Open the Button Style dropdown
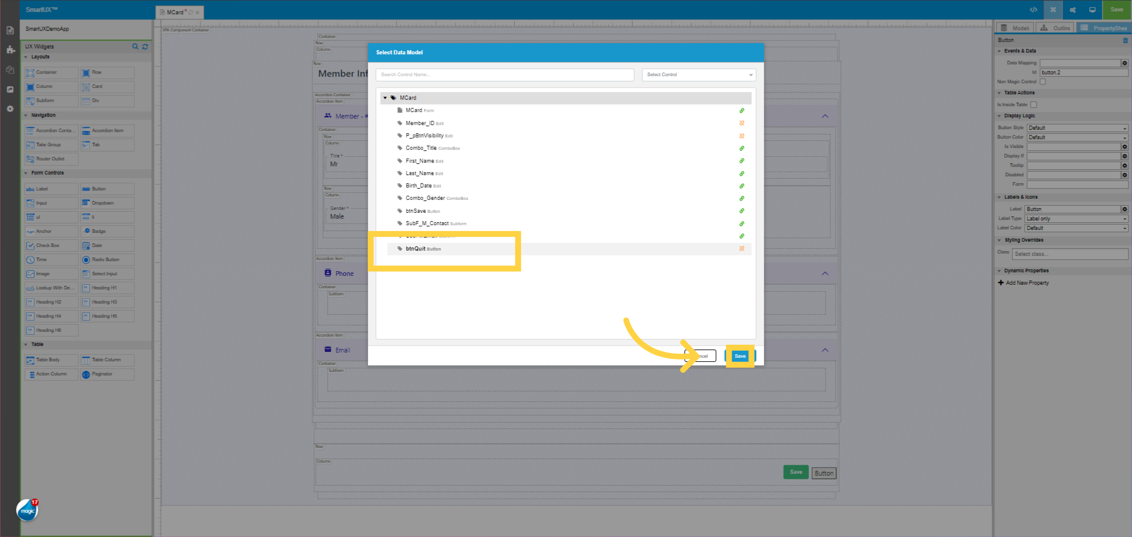The width and height of the screenshot is (1132, 537). [x=1077, y=127]
